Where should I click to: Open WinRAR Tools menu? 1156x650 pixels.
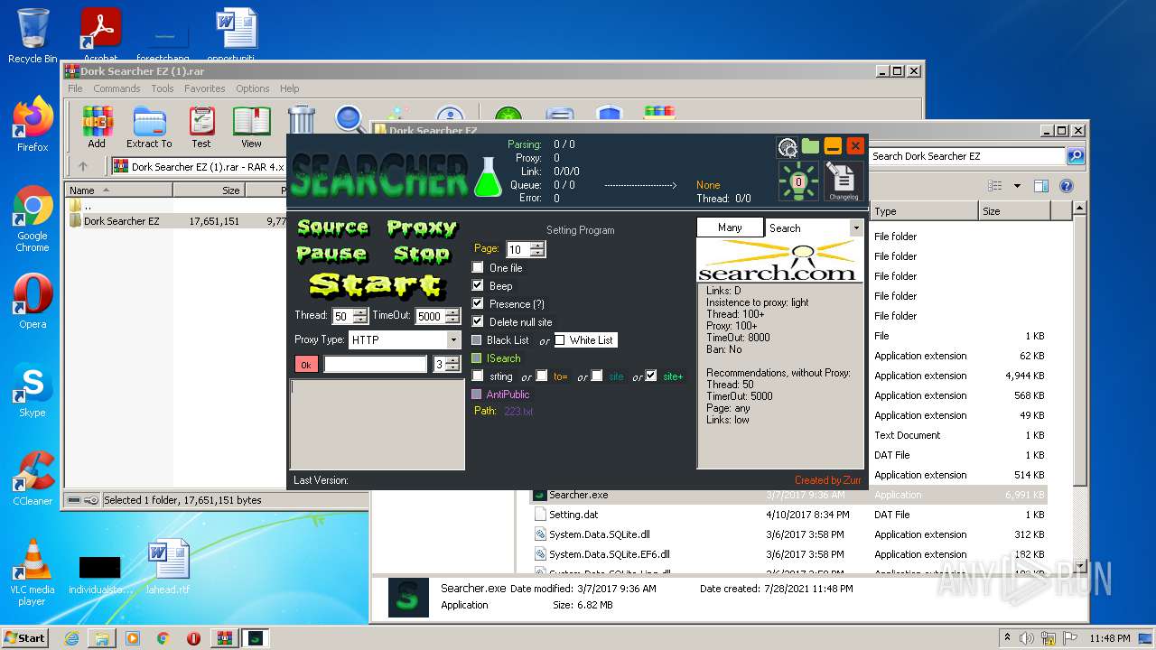(x=163, y=88)
